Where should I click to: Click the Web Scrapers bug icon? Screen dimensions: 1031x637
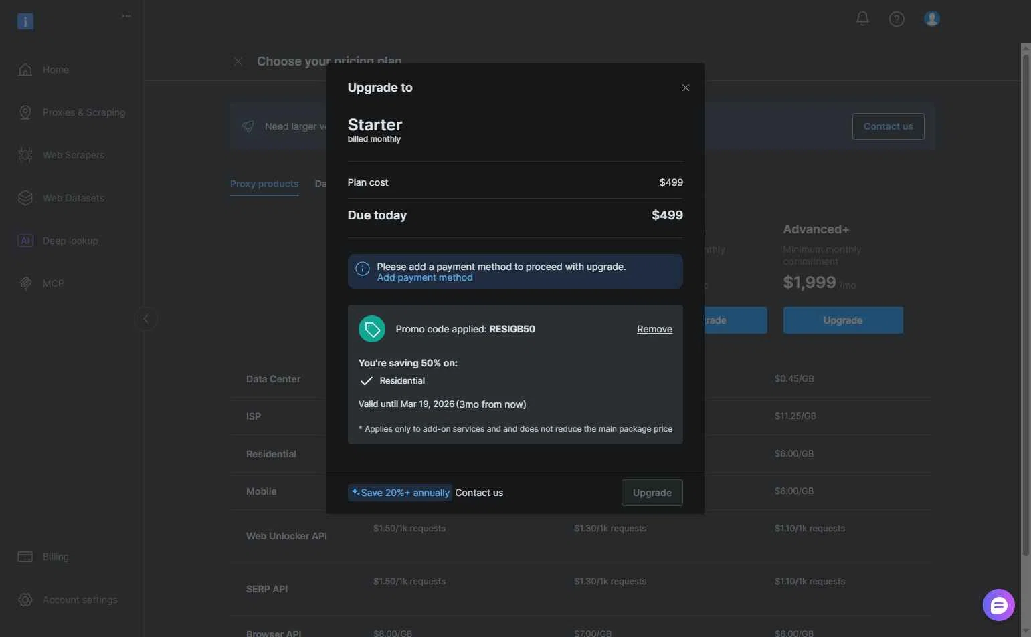[x=25, y=155]
